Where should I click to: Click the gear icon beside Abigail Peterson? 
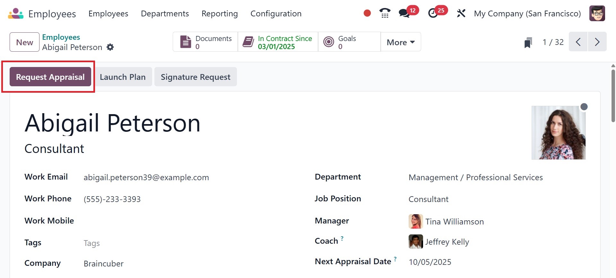[110, 47]
